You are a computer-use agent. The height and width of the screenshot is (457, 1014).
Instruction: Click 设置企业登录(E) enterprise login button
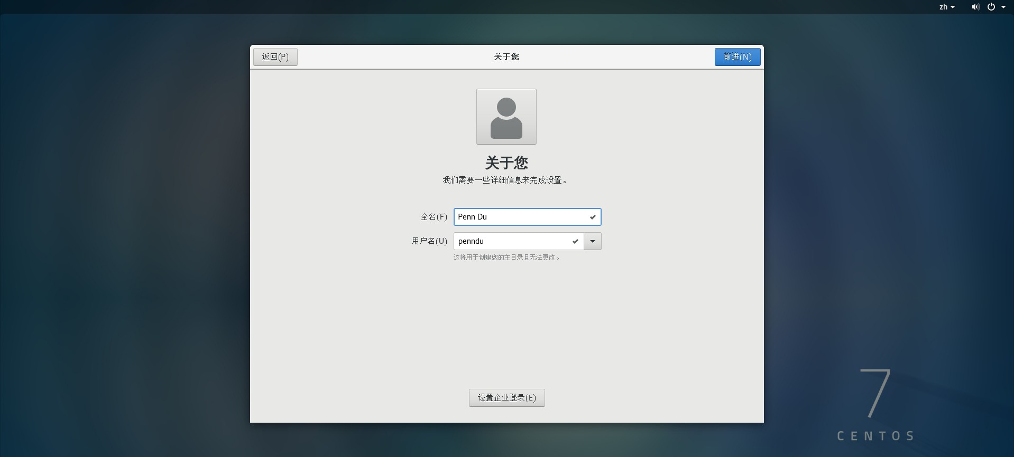(x=506, y=398)
